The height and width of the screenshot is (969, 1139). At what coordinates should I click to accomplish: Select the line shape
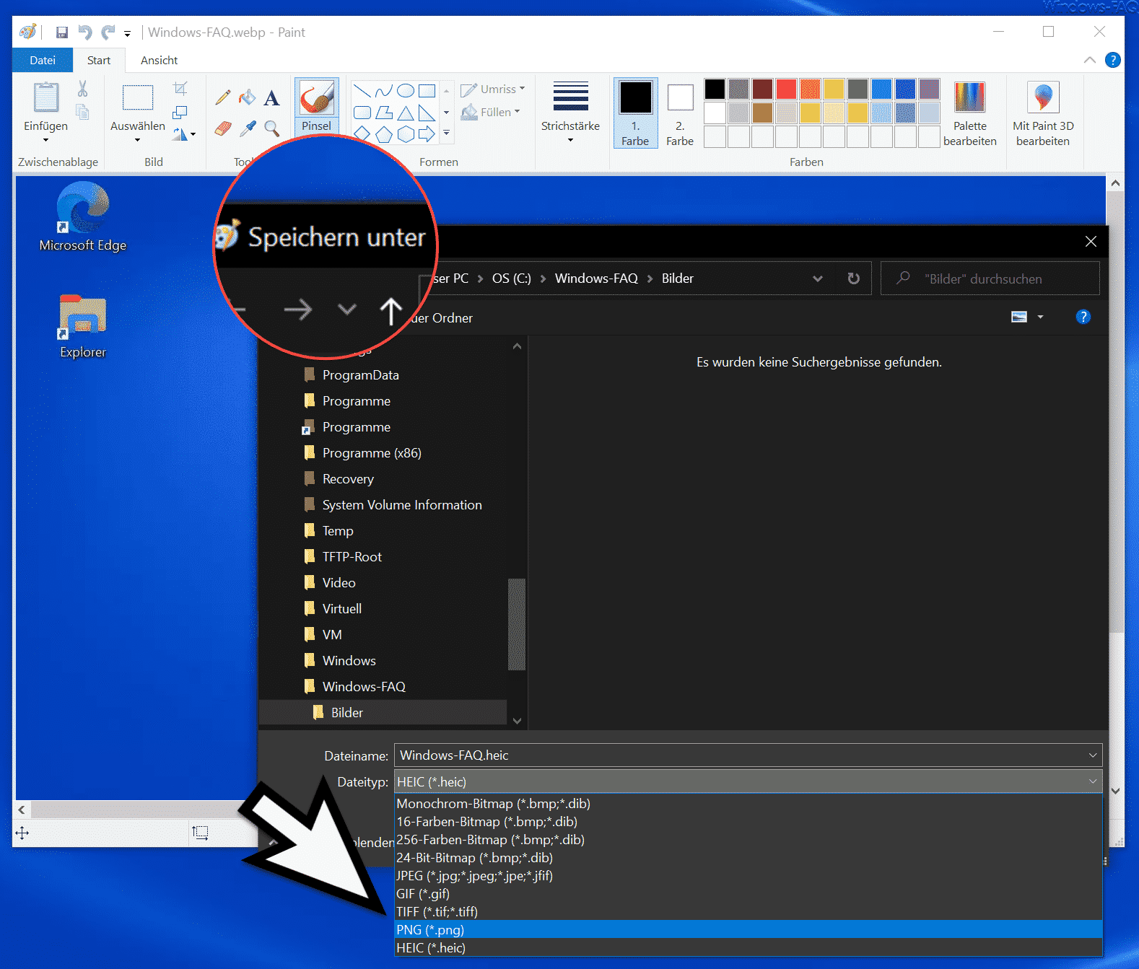click(362, 91)
